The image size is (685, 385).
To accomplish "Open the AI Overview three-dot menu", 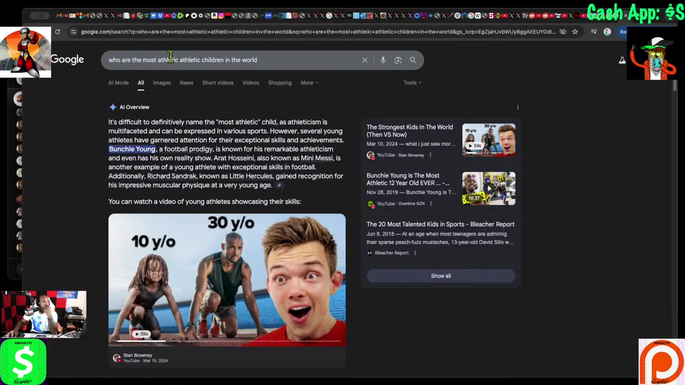I will tap(517, 107).
